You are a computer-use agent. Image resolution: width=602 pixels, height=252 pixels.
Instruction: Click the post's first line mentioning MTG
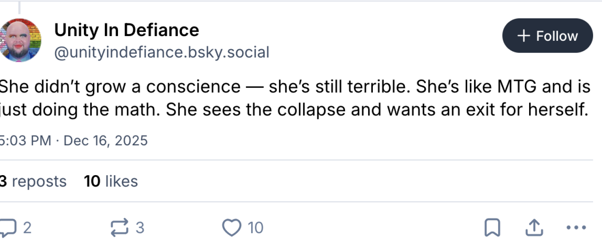click(294, 87)
